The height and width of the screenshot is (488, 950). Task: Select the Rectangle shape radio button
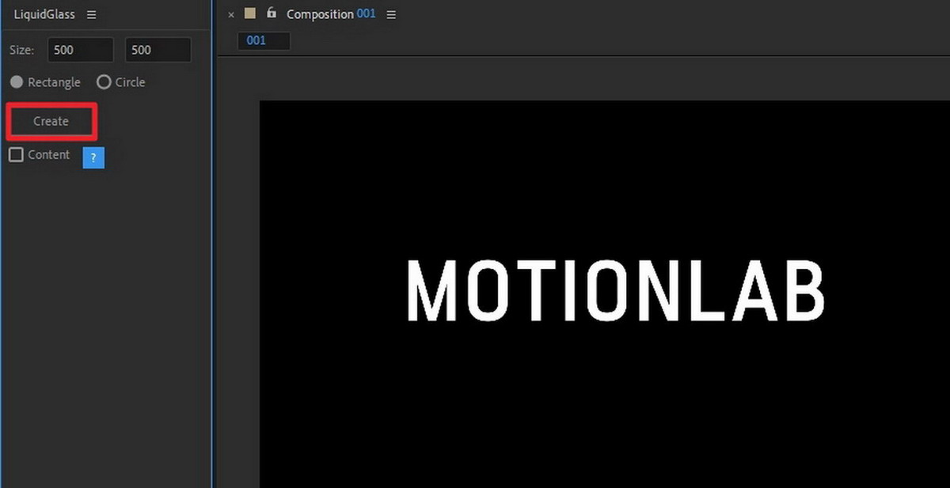pos(17,82)
